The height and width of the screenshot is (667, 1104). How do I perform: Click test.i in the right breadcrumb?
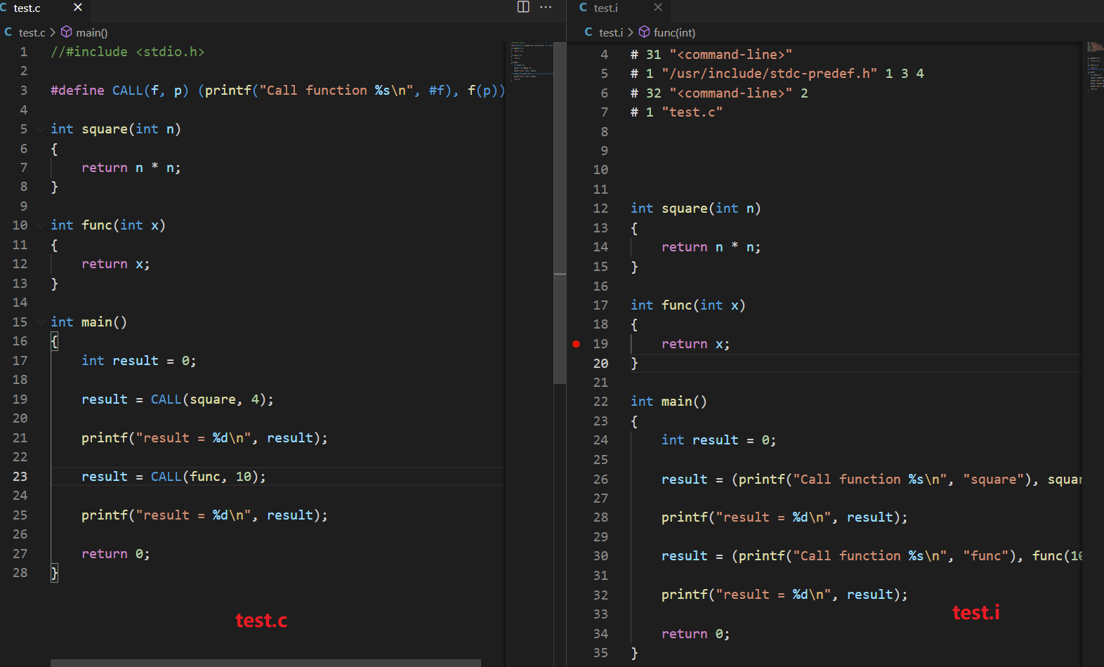(611, 32)
